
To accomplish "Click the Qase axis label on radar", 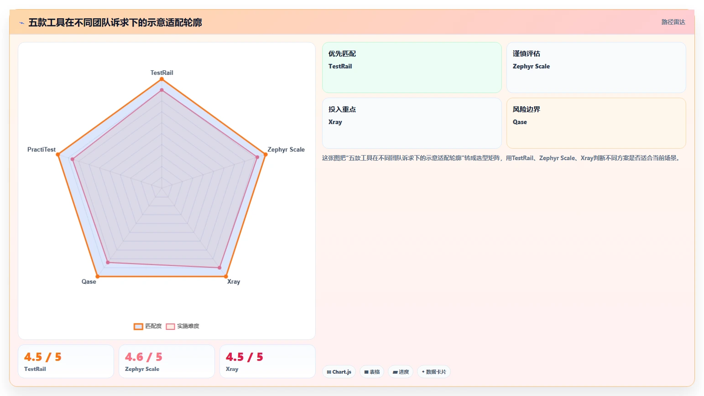I will pos(89,281).
